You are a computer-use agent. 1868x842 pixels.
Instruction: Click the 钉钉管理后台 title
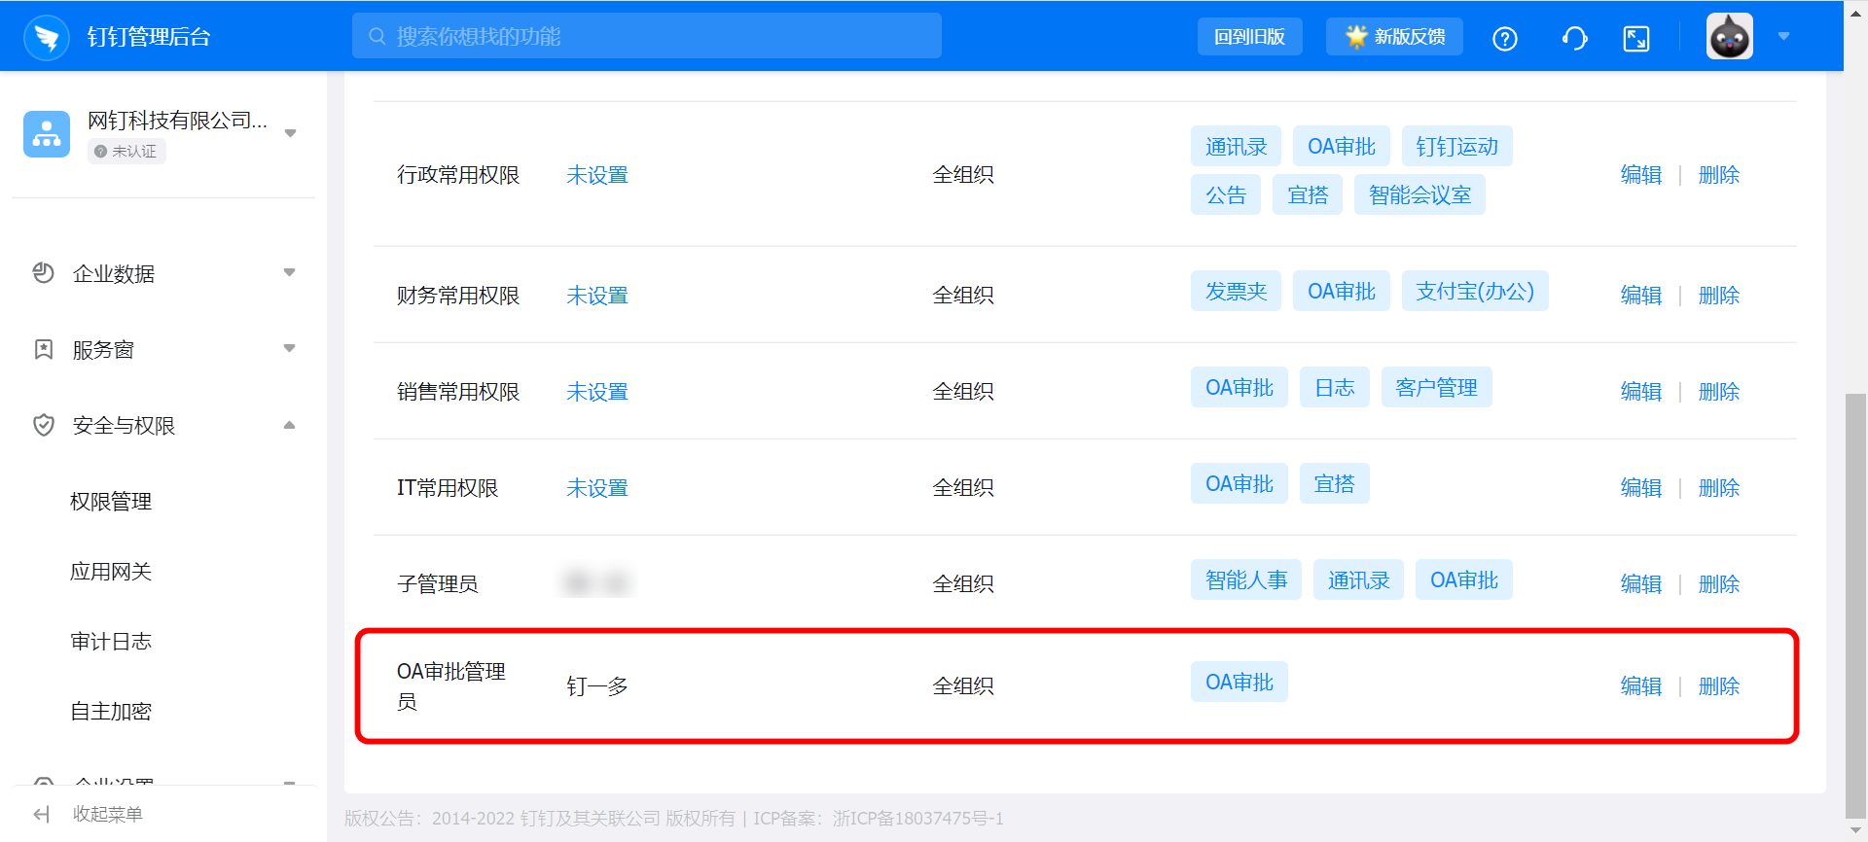pos(149,37)
